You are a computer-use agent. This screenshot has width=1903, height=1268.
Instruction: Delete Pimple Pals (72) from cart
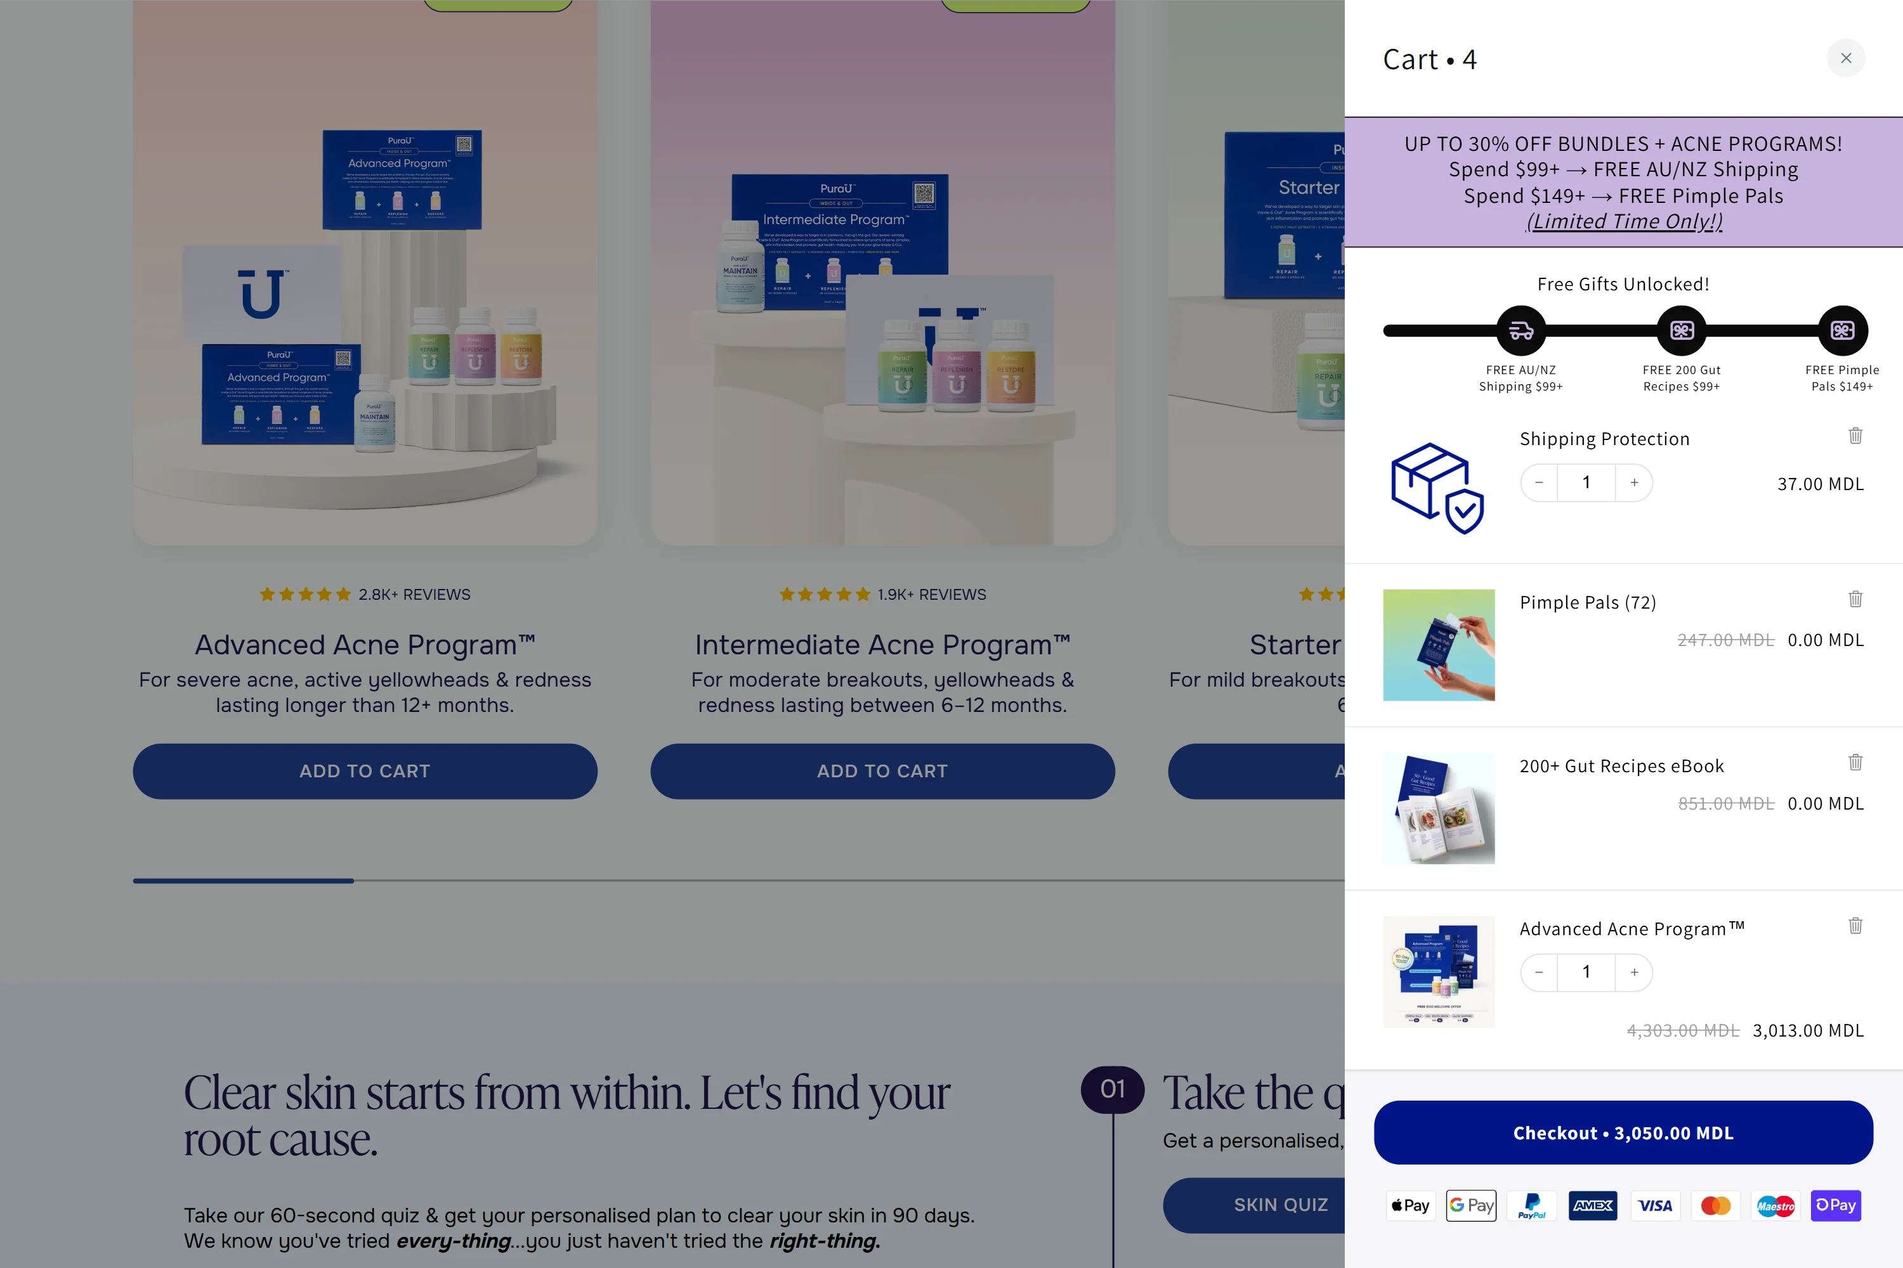(x=1855, y=599)
